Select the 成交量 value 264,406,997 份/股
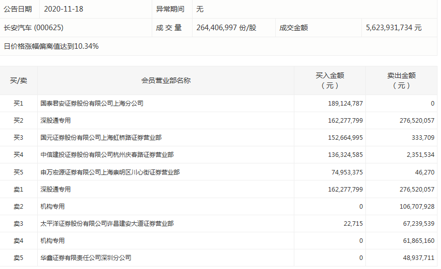The image size is (441, 269). (x=226, y=28)
